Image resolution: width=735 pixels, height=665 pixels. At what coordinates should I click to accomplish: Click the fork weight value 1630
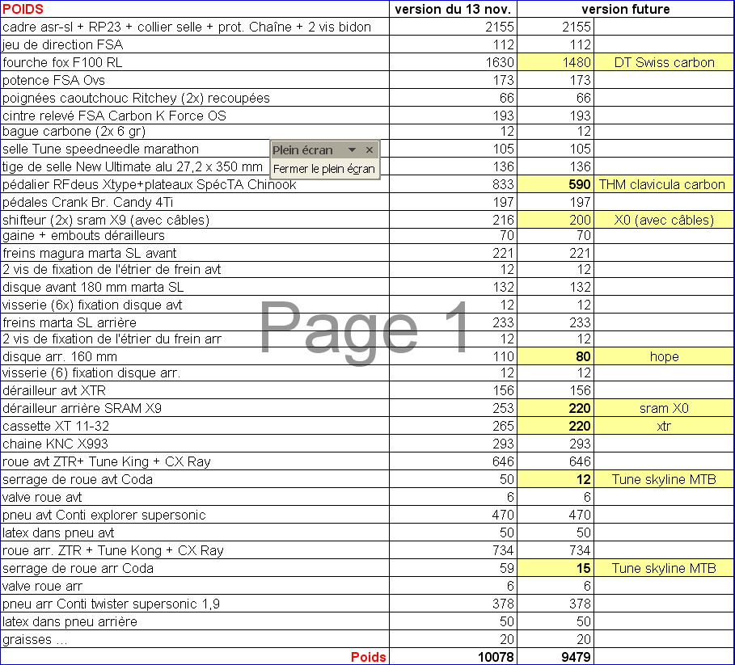(x=454, y=62)
